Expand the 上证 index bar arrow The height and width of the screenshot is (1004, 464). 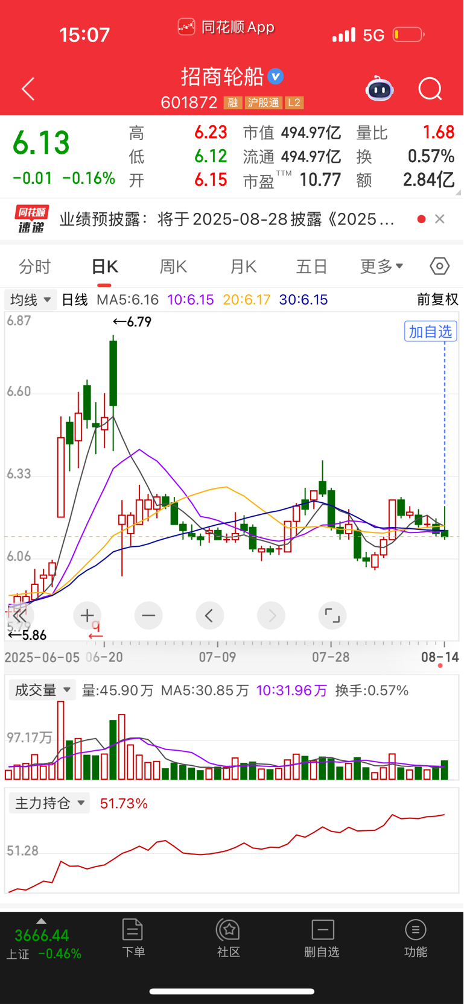click(41, 921)
